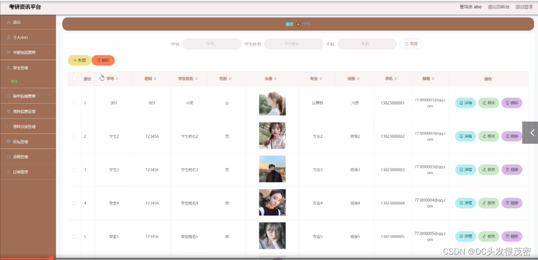Image resolution: width=538 pixels, height=260 pixels.
Task: Check the checkbox for row 学生4
Action: click(x=74, y=203)
